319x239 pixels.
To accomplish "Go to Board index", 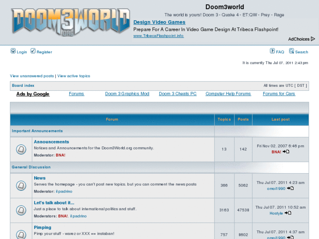I will (x=23, y=86).
